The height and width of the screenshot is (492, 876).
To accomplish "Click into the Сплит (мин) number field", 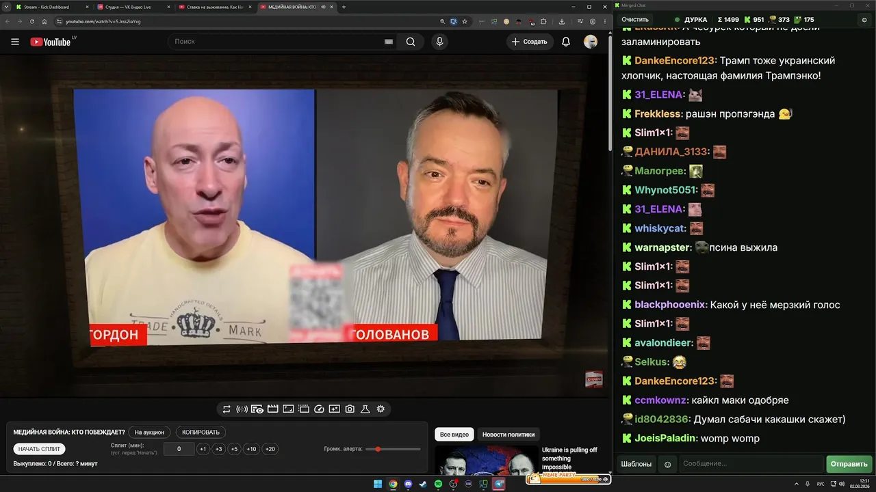I will pos(179,449).
